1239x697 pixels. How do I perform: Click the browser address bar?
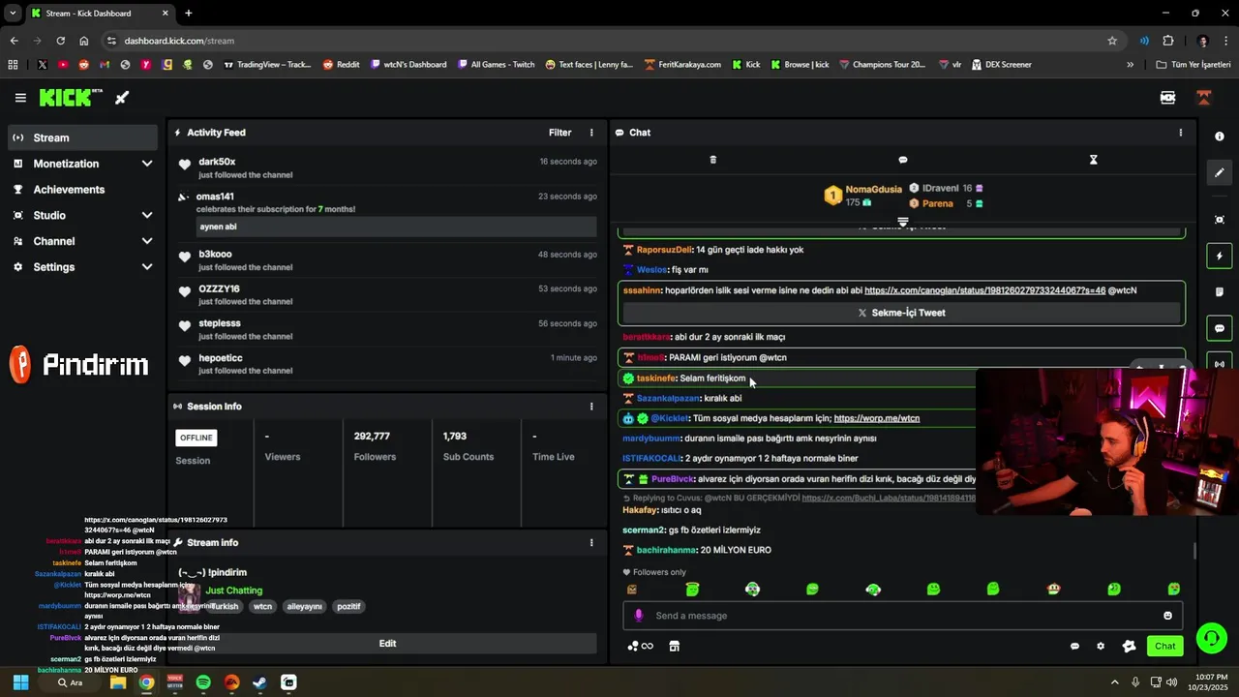[610, 41]
